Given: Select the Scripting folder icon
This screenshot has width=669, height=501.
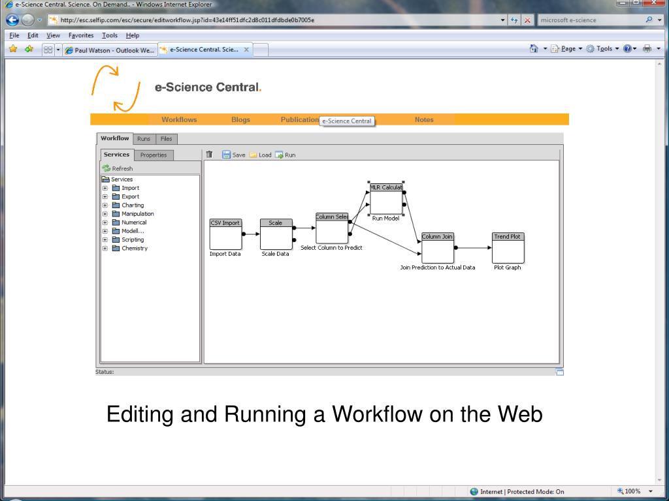Looking at the screenshot, I should [116, 239].
